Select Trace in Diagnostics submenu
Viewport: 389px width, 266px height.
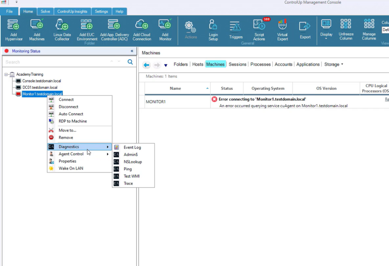(133, 183)
